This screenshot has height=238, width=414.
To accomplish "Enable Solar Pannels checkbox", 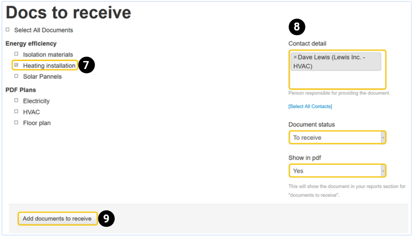I will coord(16,76).
